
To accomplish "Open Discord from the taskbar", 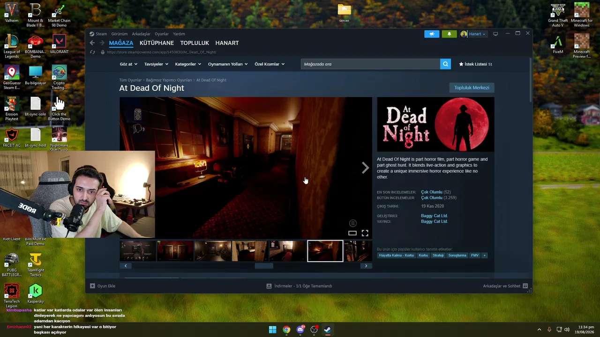I will coord(300,330).
